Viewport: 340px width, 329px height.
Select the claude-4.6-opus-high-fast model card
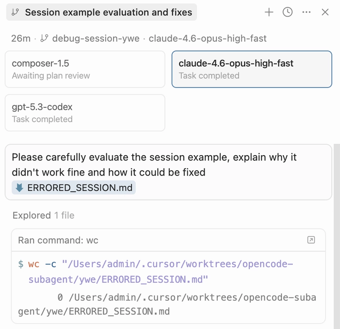point(252,70)
